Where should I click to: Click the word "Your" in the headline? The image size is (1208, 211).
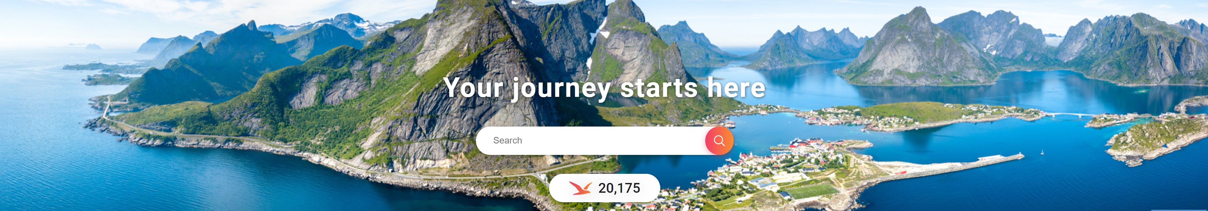[473, 87]
